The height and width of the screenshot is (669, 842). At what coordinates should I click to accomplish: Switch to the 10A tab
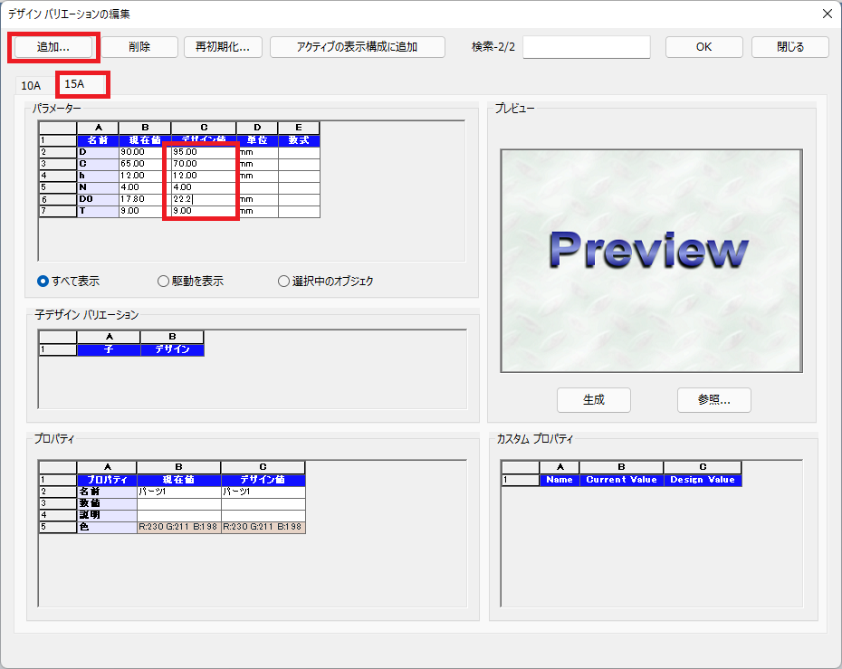31,85
